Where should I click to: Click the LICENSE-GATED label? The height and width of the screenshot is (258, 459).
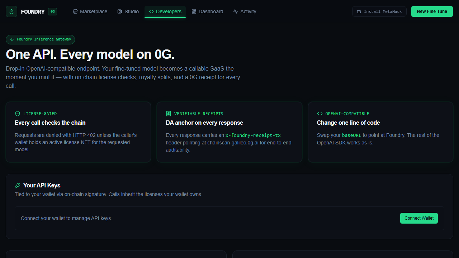click(x=40, y=114)
